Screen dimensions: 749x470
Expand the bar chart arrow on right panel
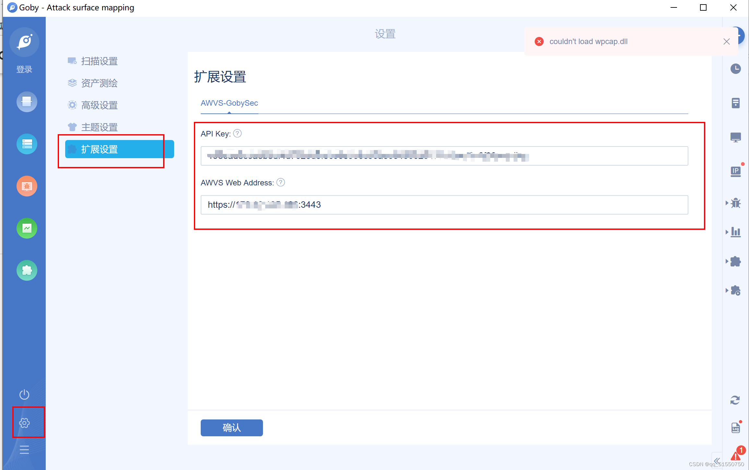point(727,232)
